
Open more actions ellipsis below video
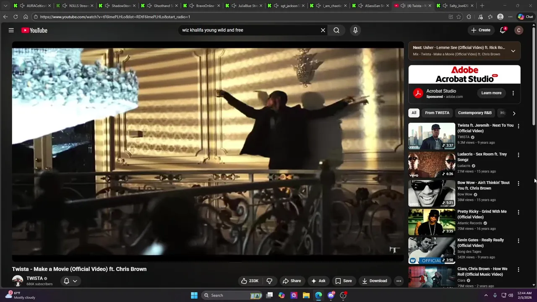coord(399,281)
